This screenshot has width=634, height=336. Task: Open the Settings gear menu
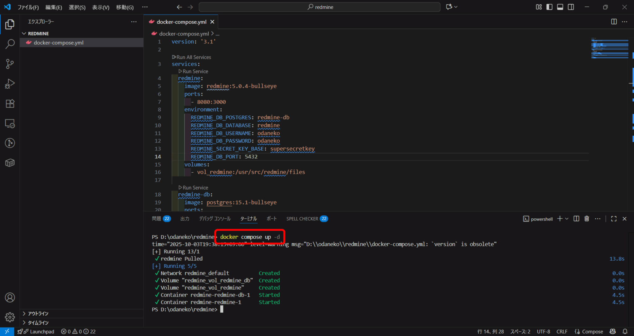click(10, 317)
